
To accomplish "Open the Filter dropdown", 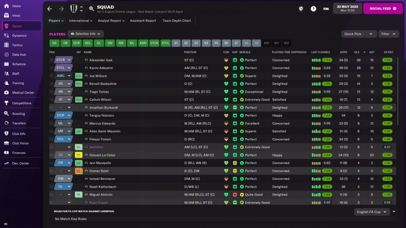I will click(389, 34).
